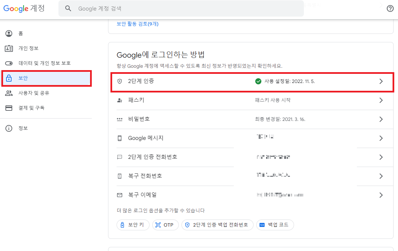Click the security key icon in 보안 키 chip
This screenshot has width=398, height=251.
coord(122,225)
